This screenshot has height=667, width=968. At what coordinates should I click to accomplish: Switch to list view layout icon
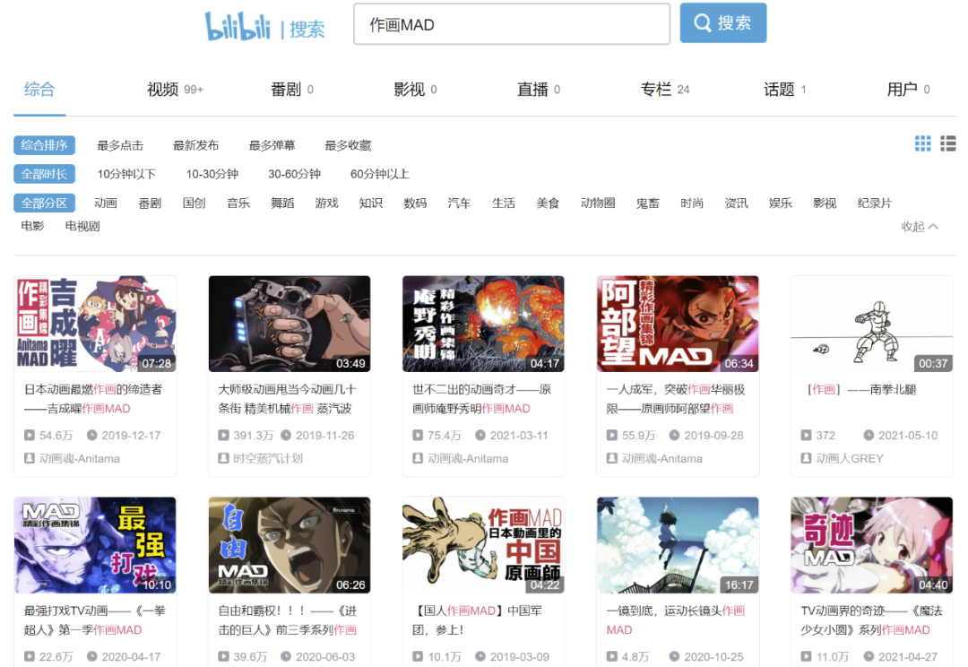(947, 144)
